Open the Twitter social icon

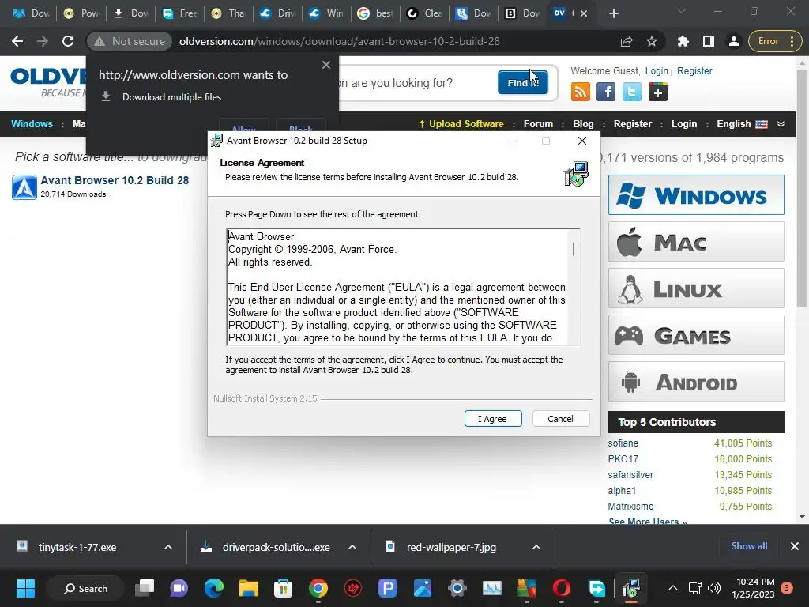(631, 92)
